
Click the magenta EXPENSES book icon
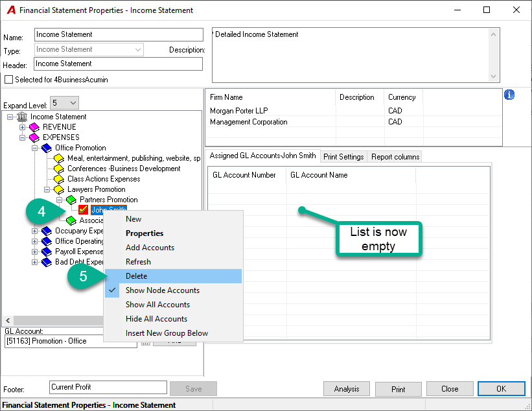(34, 137)
